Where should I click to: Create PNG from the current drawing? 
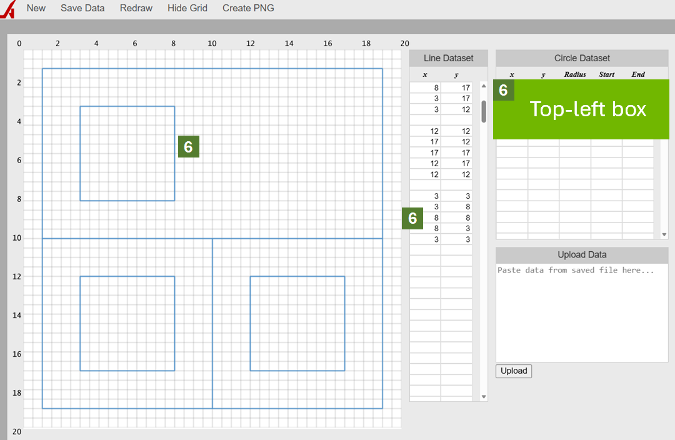click(247, 8)
